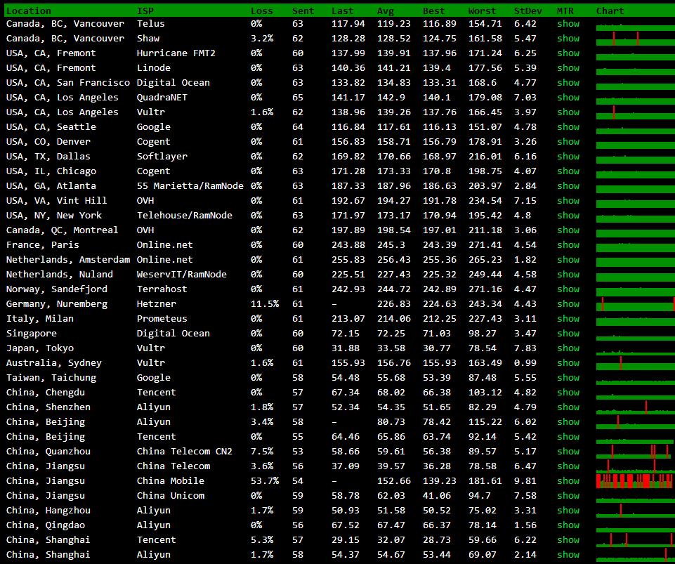Click the 'Norway, Sandefjord' location cell

(x=57, y=289)
